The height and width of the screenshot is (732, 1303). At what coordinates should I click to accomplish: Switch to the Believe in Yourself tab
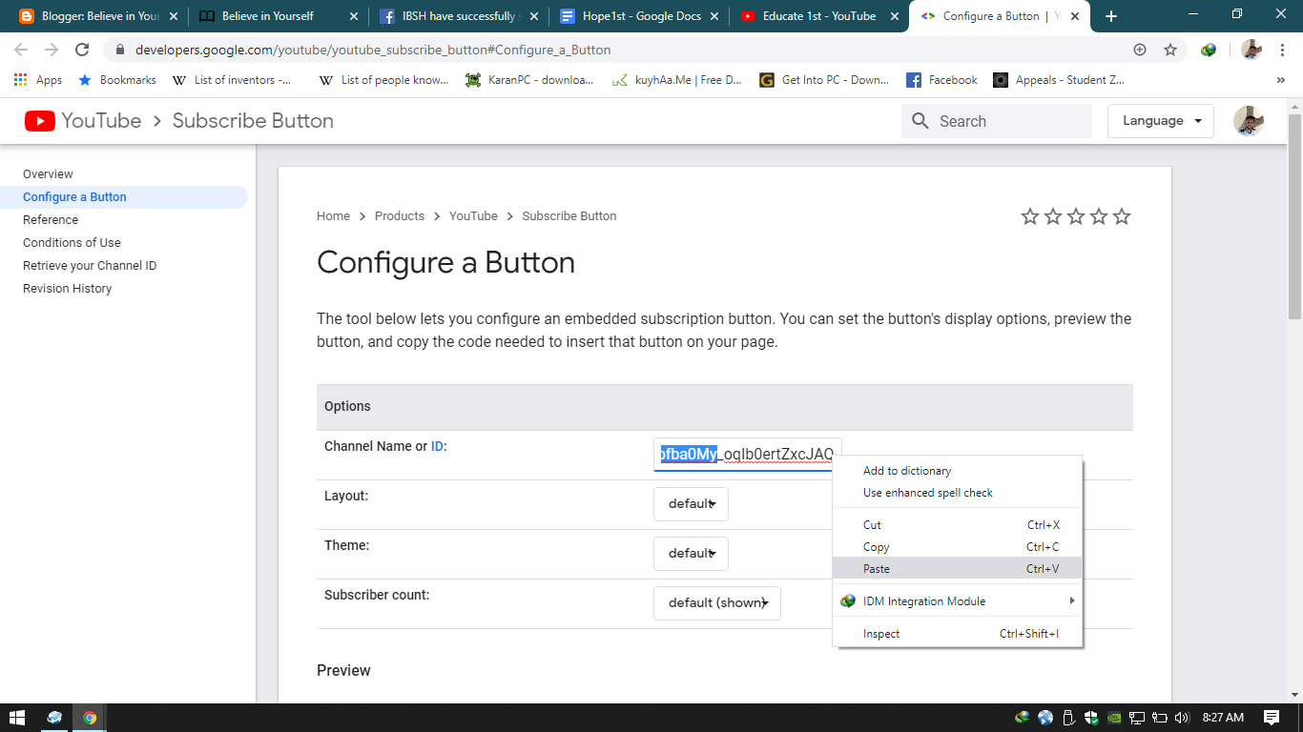tap(279, 16)
